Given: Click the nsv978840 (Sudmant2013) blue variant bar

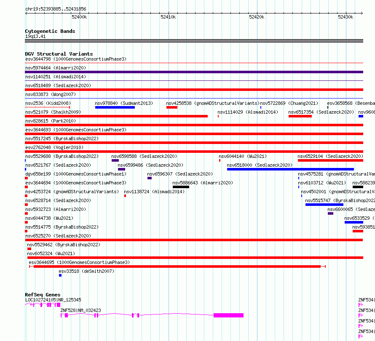Looking at the screenshot, I should pos(115,107).
